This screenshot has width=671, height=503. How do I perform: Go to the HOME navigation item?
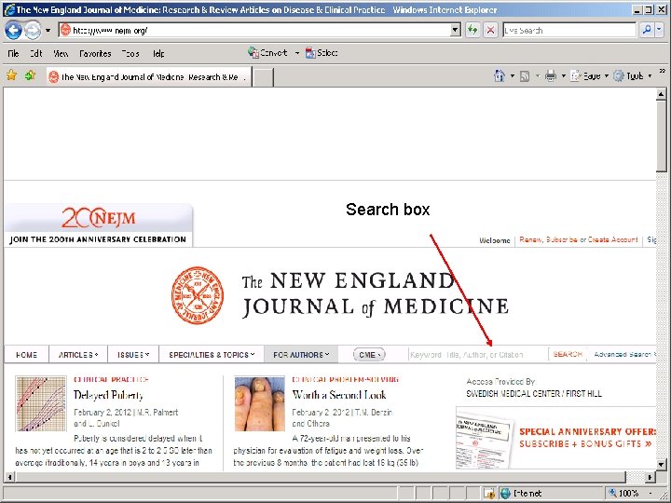[x=26, y=355]
